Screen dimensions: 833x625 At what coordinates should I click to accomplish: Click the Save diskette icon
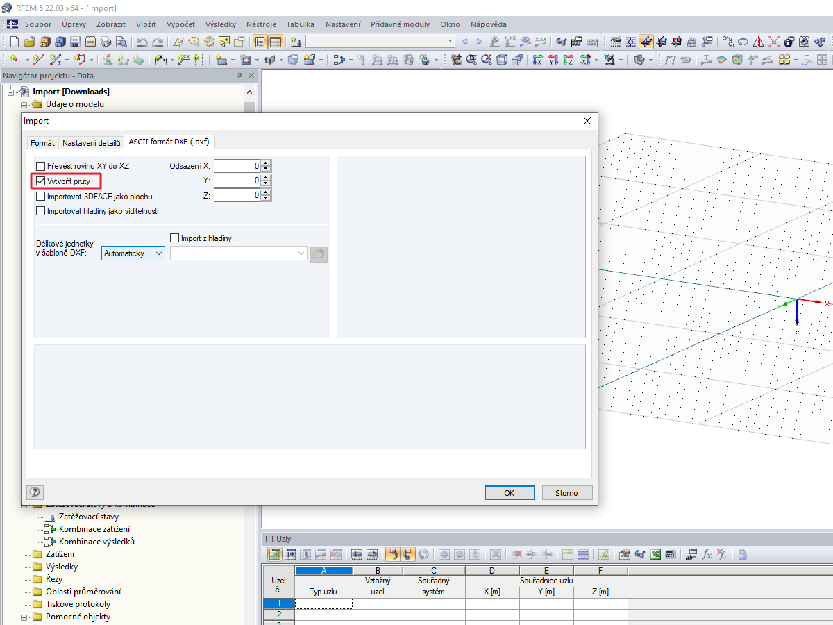pos(75,41)
